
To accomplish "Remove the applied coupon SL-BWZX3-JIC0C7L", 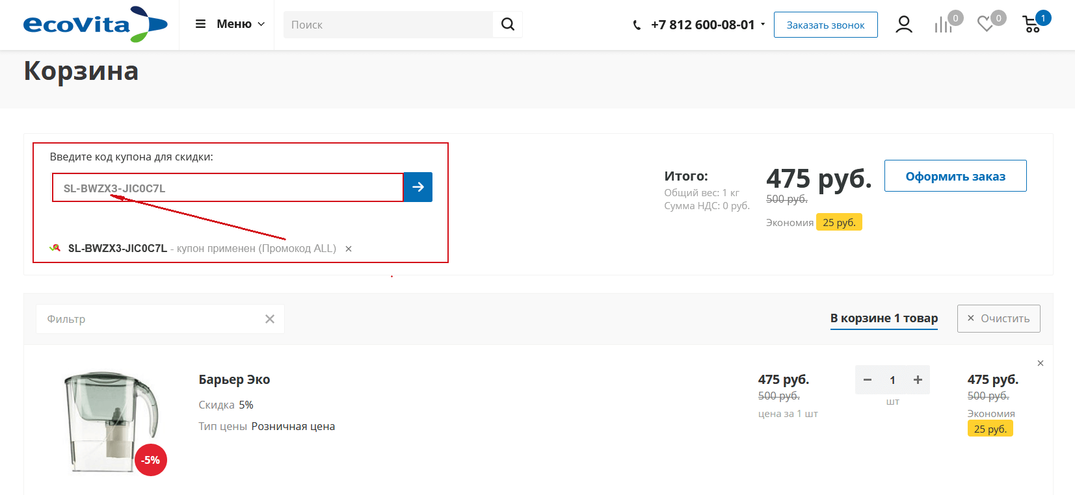I will 349,249.
